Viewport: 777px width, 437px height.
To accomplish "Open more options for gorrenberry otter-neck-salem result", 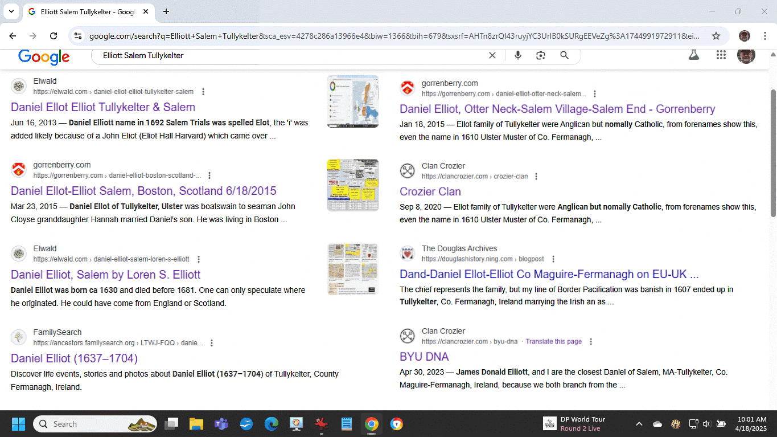I will pyautogui.click(x=595, y=94).
